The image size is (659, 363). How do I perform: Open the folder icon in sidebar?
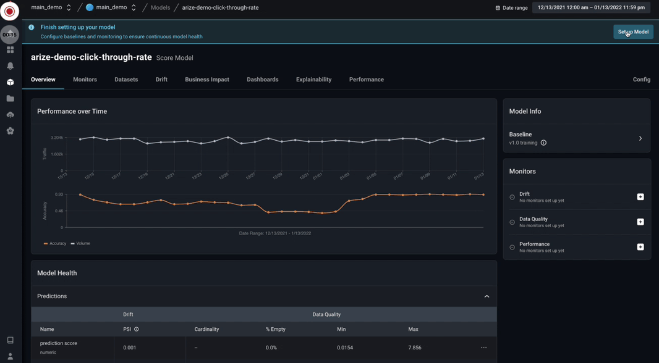click(10, 99)
